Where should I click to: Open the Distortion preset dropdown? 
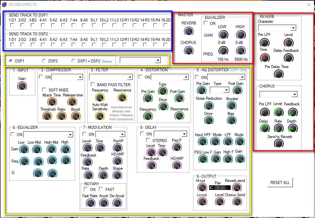170,77
